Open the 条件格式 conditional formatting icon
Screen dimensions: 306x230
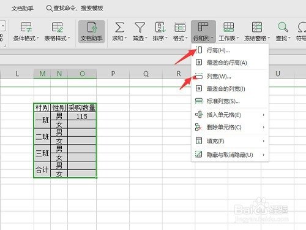click(x=26, y=28)
